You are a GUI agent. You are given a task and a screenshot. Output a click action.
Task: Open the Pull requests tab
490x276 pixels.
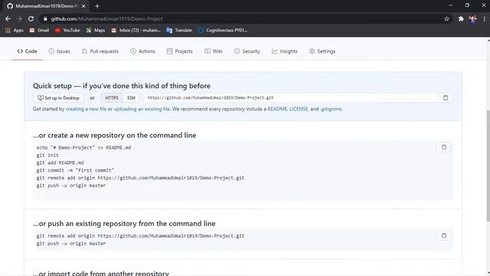pyautogui.click(x=100, y=51)
